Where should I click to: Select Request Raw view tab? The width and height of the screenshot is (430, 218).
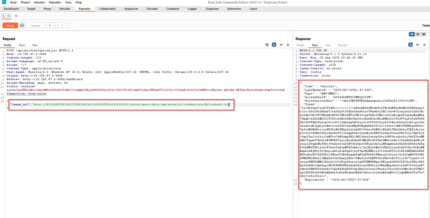[x=22, y=45]
